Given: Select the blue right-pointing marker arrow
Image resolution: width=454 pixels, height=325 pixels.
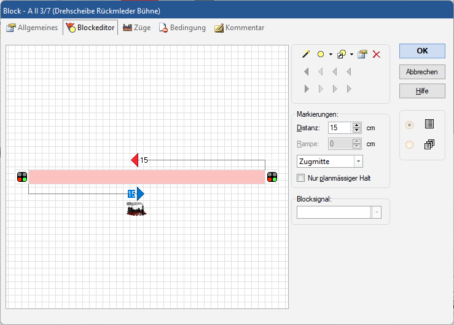Looking at the screenshot, I should (140, 194).
